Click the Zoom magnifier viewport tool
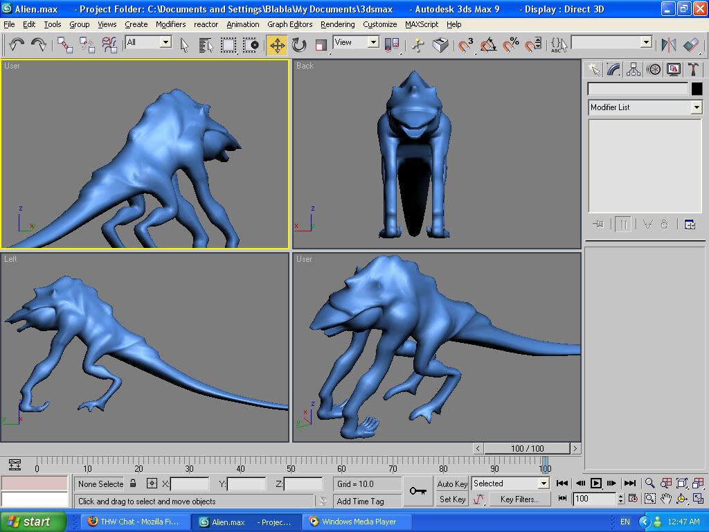Viewport: 709px width, 532px height. (x=649, y=483)
